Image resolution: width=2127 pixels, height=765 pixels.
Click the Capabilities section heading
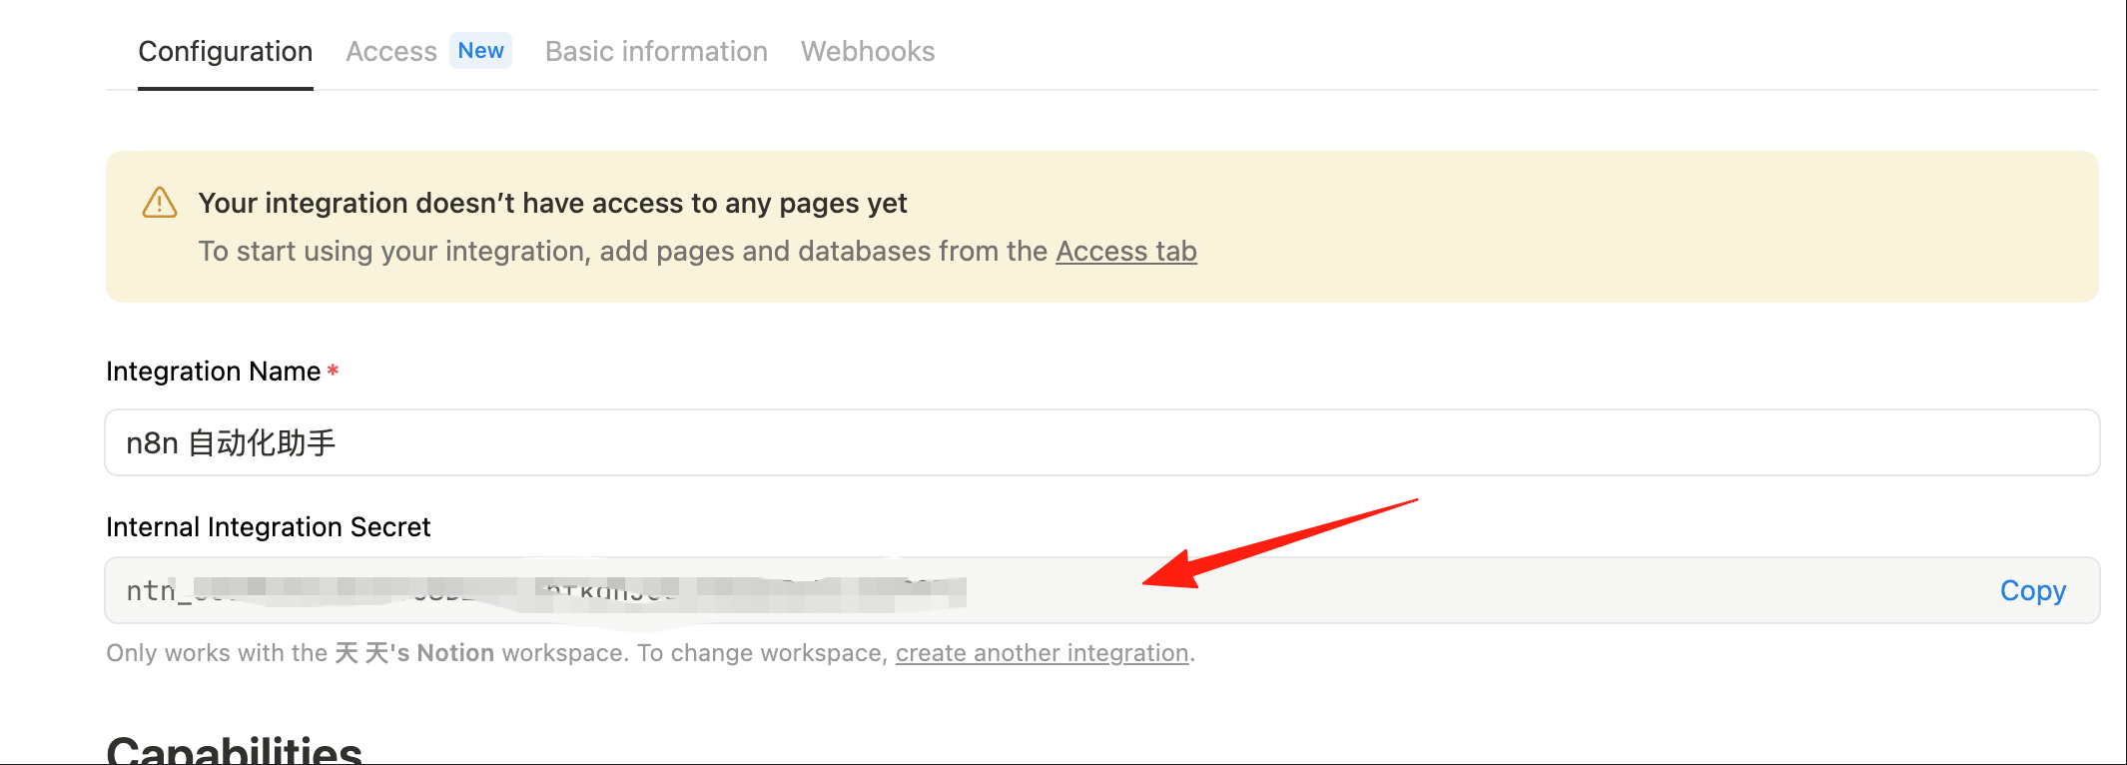234,749
